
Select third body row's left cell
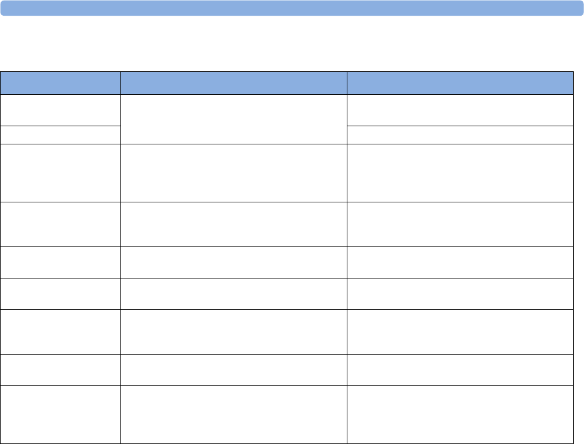point(61,172)
